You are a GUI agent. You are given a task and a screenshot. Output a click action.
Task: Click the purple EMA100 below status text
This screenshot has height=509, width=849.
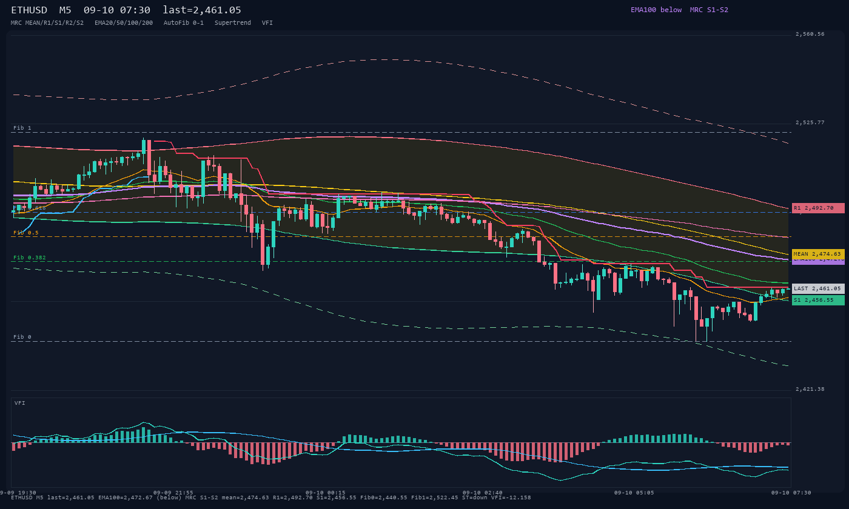point(656,10)
